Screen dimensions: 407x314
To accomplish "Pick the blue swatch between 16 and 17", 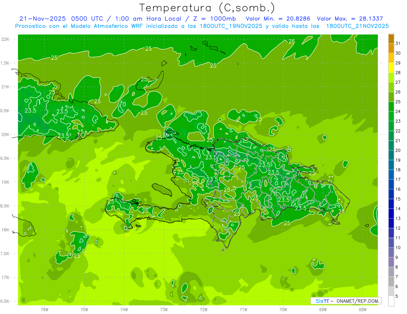I will tap(391, 185).
